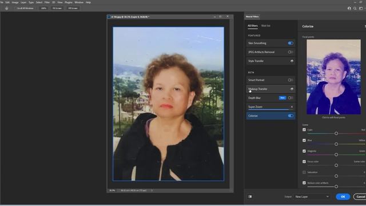The height and width of the screenshot is (206, 366).
Task: Uncheck the Focus color checkbox
Action: (304, 161)
